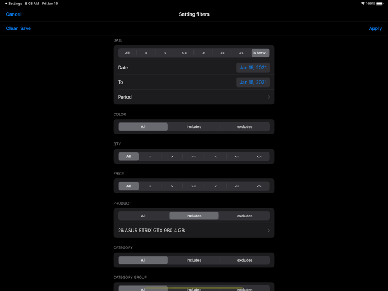Choose >= operator in Date filter

[185, 53]
